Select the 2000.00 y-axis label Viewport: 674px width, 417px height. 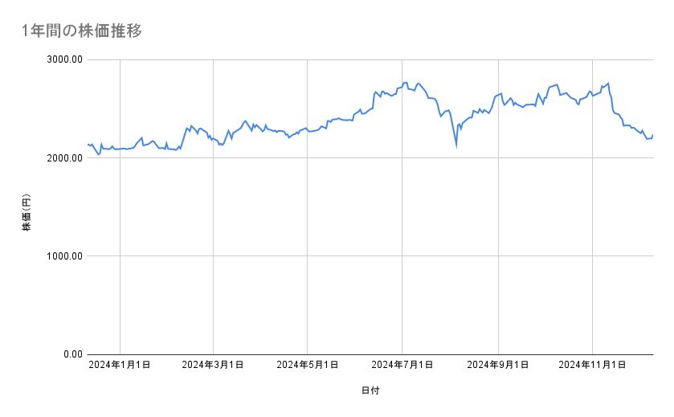pyautogui.click(x=63, y=158)
